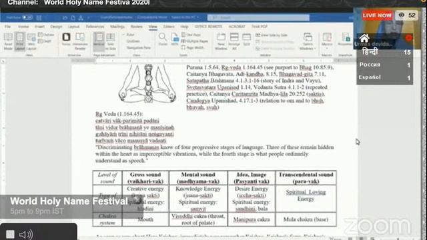Click the stop button in player
Screen dimensions: 427x240
[10, 234]
